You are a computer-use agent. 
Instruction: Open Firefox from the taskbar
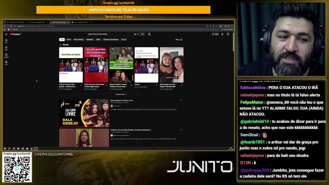coord(14,149)
